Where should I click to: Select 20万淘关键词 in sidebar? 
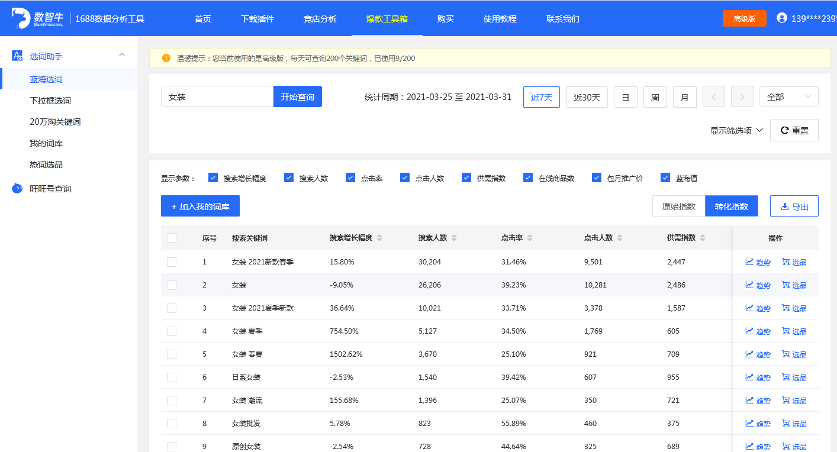(55, 122)
